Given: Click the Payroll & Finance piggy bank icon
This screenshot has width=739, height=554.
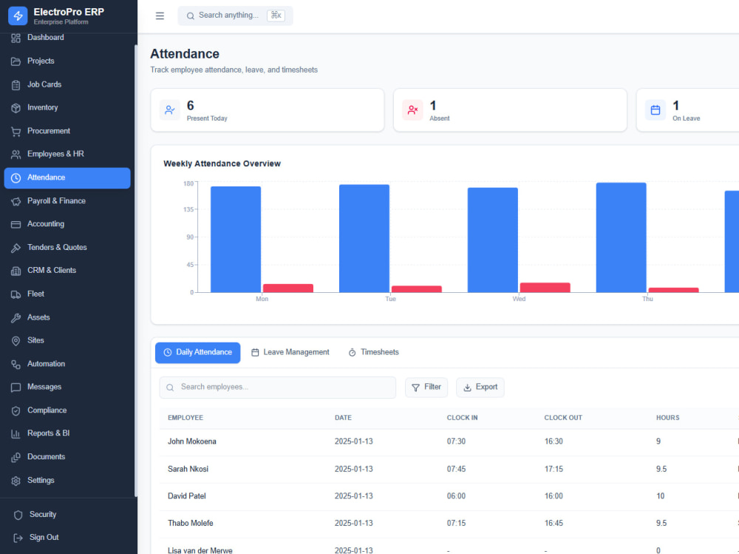Looking at the screenshot, I should click(x=16, y=201).
